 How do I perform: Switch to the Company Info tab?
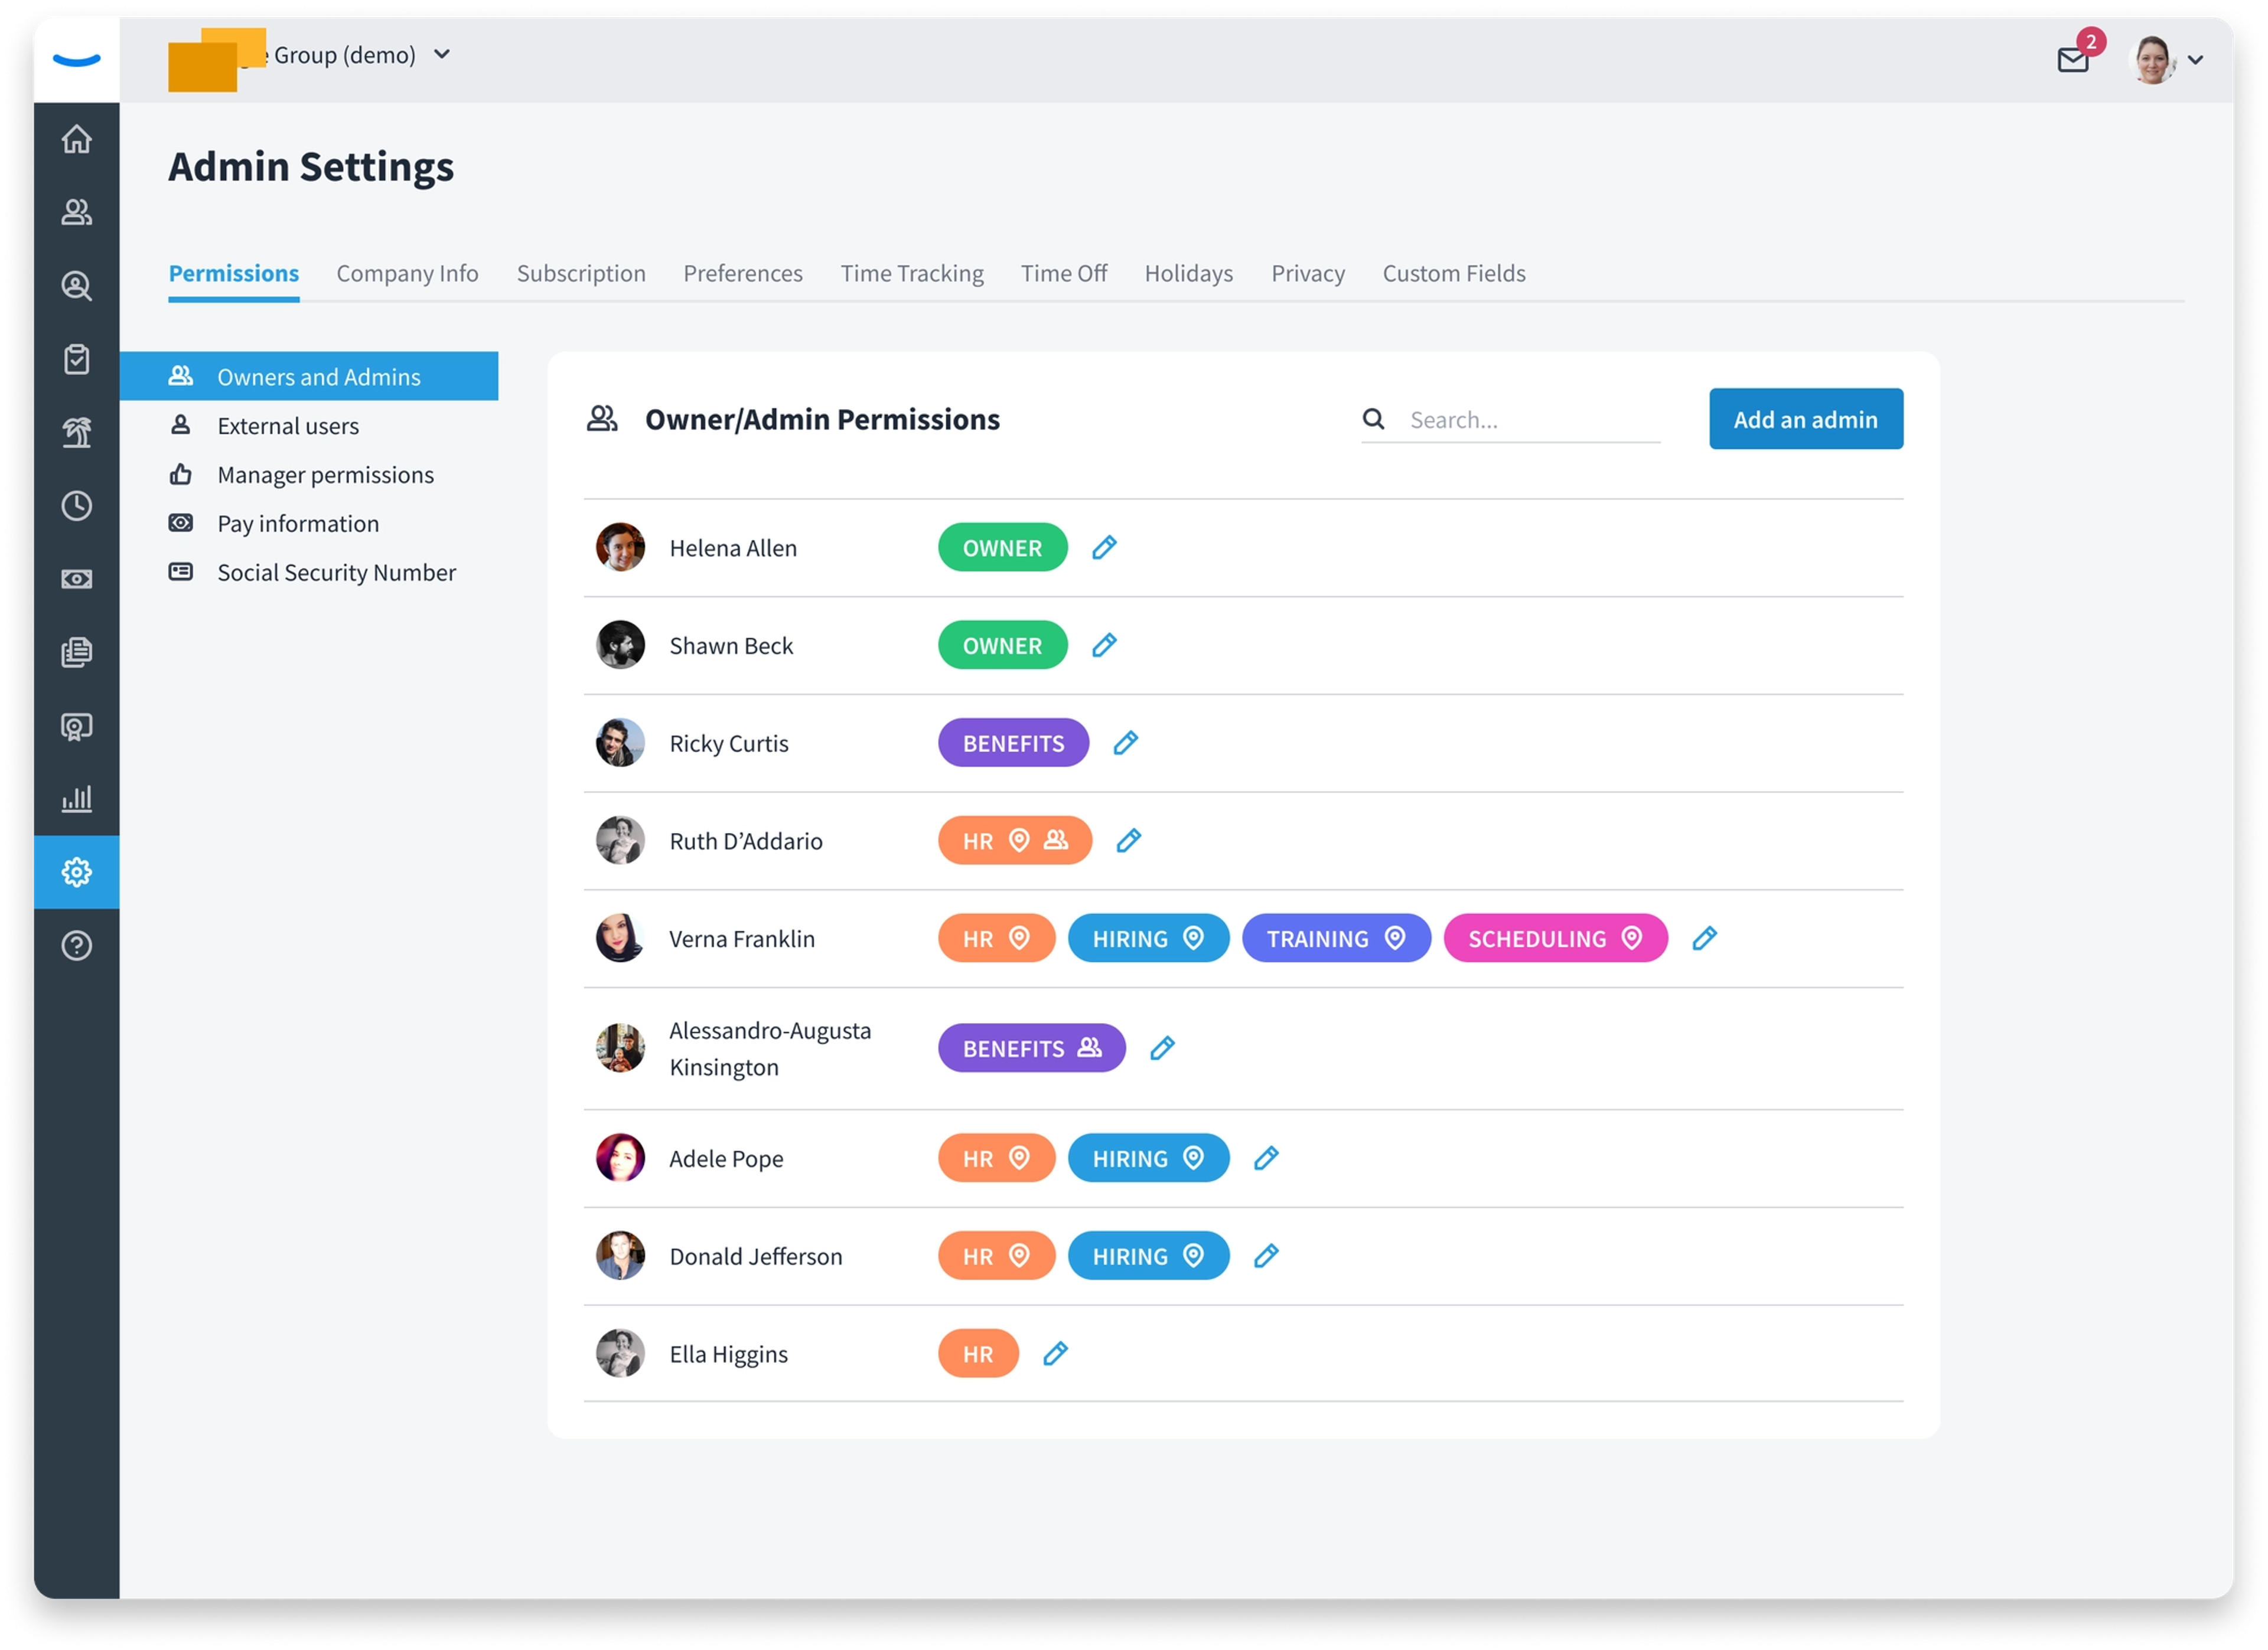[407, 274]
